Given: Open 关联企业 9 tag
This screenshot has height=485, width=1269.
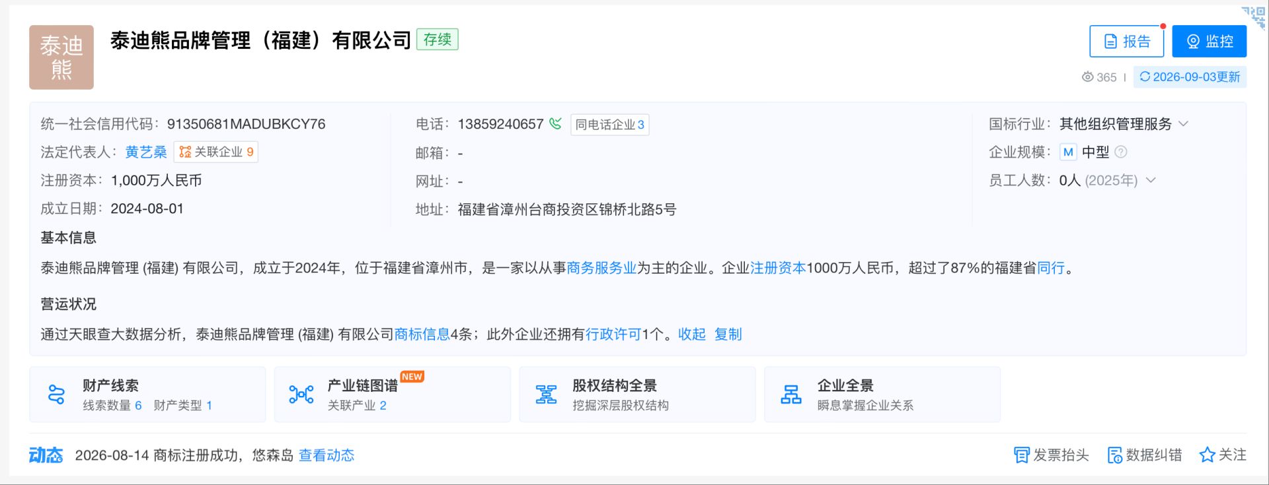Looking at the screenshot, I should (x=216, y=152).
